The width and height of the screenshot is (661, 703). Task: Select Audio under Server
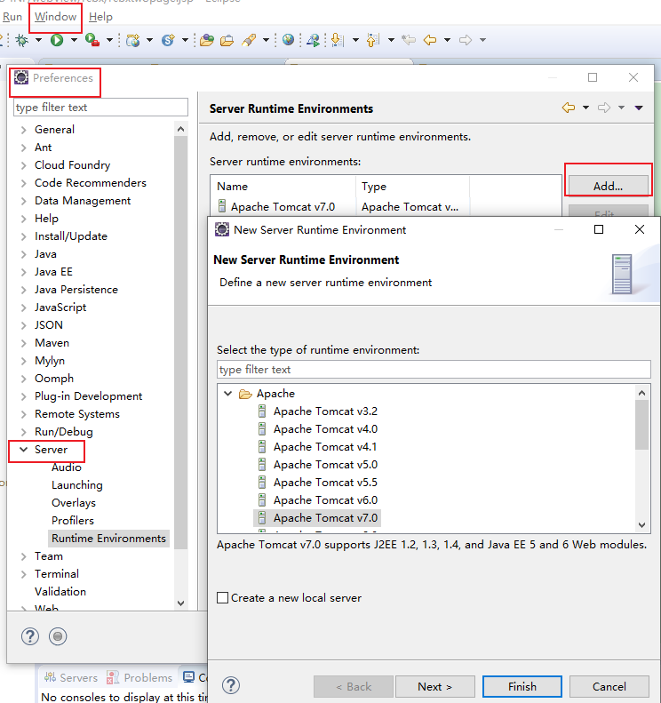tap(67, 467)
